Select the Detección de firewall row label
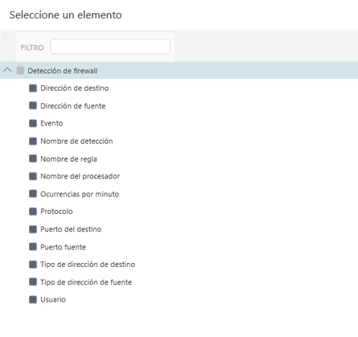This screenshot has height=337, width=358. tap(63, 71)
